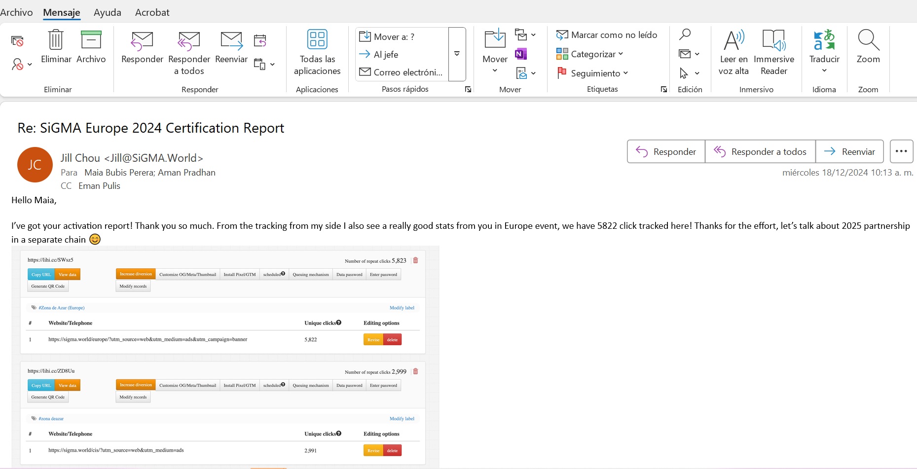Open the related messages envelope dropdown
Screen dimensions: 917x469
pos(689,54)
